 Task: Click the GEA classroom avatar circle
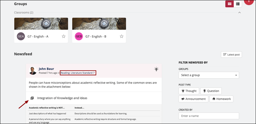(x=21, y=36)
